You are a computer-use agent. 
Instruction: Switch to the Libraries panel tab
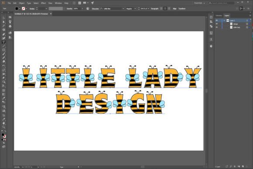tap(219, 16)
